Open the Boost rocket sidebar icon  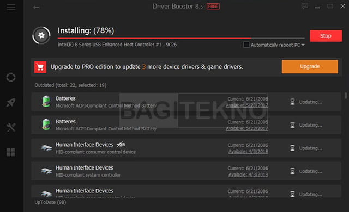tap(11, 102)
